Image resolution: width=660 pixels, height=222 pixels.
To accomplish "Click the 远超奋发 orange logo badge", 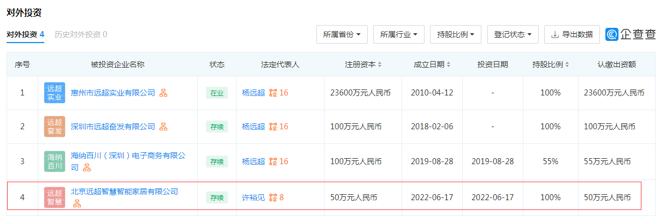I will point(55,127).
